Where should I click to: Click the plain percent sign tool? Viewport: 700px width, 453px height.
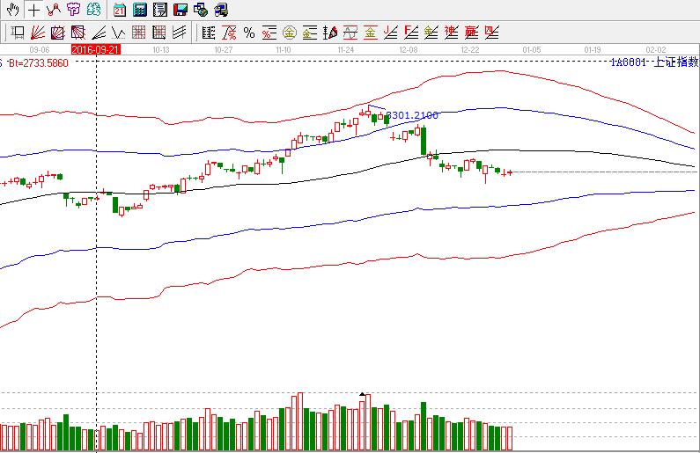(x=249, y=33)
